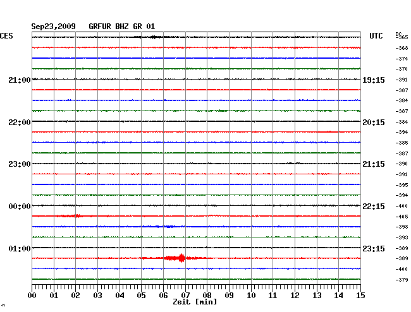Select the station title GRFUR BHZ GR 01
The width and height of the screenshot is (411, 312).
click(x=122, y=27)
